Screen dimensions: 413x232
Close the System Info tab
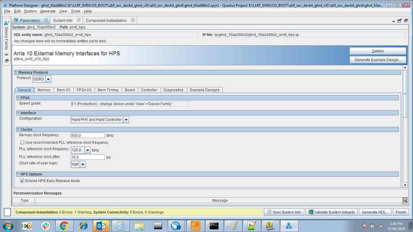[x=79, y=20]
